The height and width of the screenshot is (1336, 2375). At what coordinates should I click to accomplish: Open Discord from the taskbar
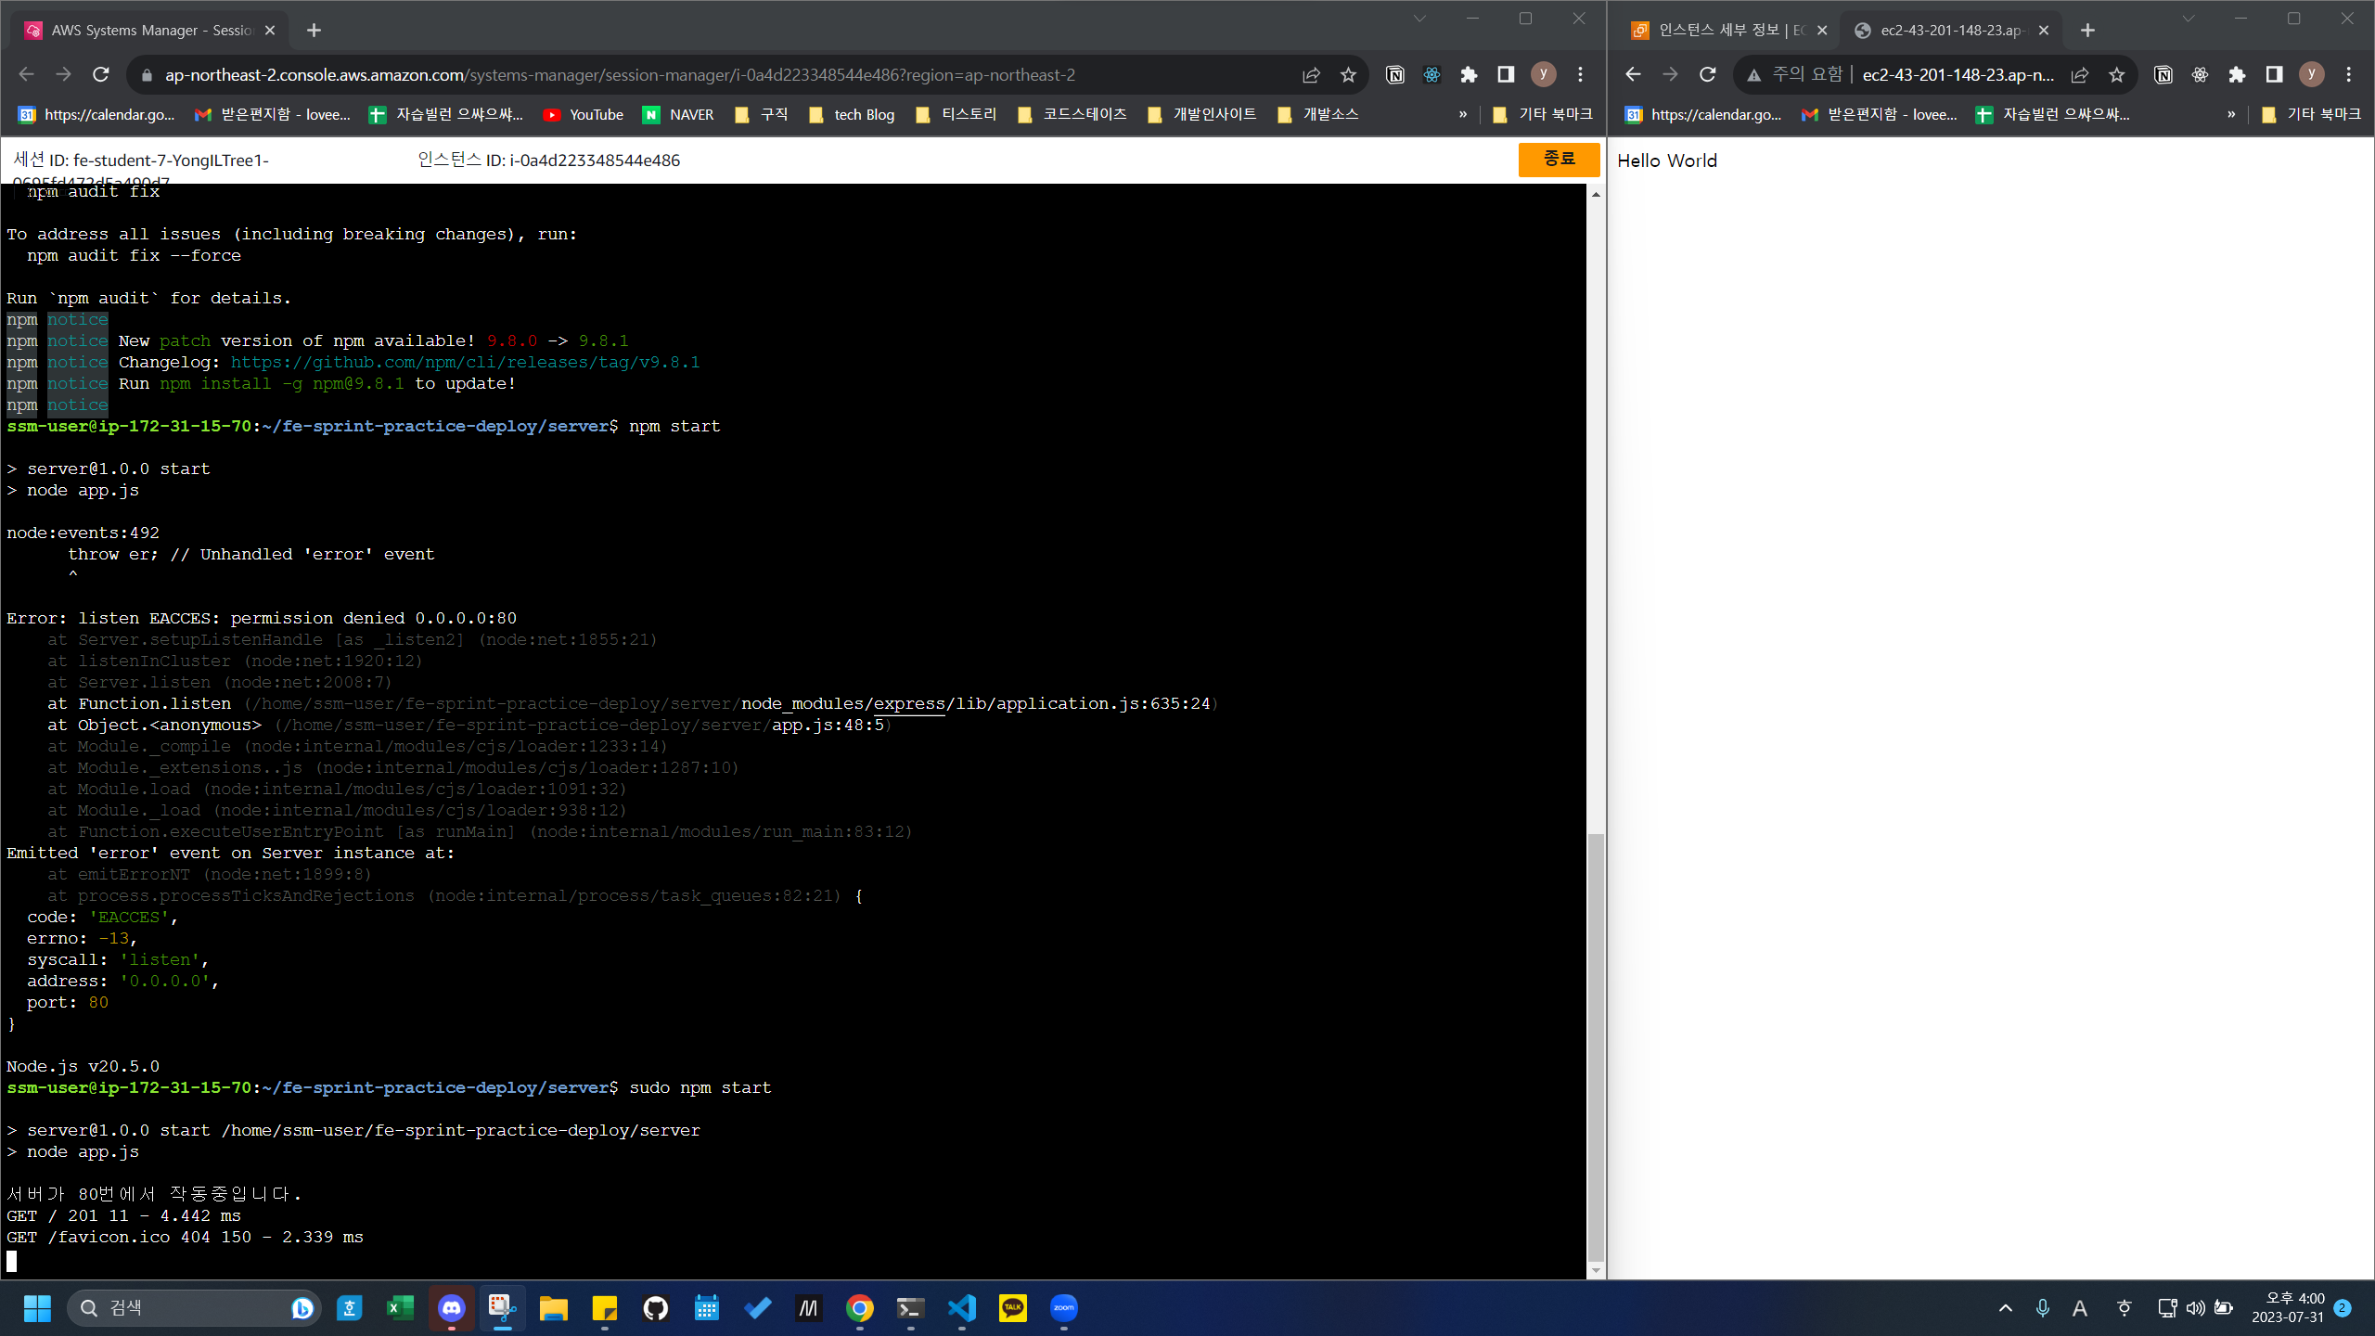[x=452, y=1308]
